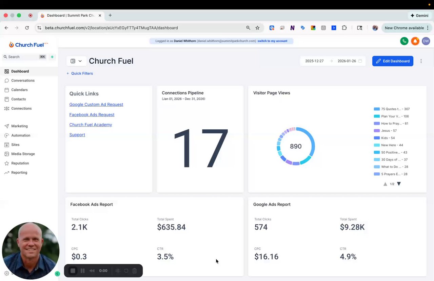Open the dashboard layout switcher dropdown

click(76, 61)
